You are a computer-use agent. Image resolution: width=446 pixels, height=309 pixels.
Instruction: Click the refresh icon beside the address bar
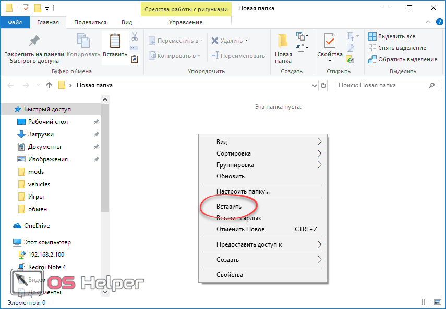323,85
